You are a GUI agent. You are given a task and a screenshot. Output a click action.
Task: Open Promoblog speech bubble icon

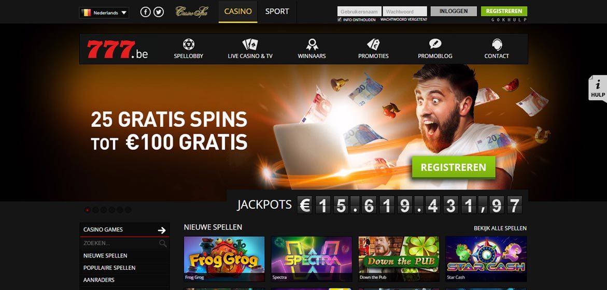click(435, 44)
